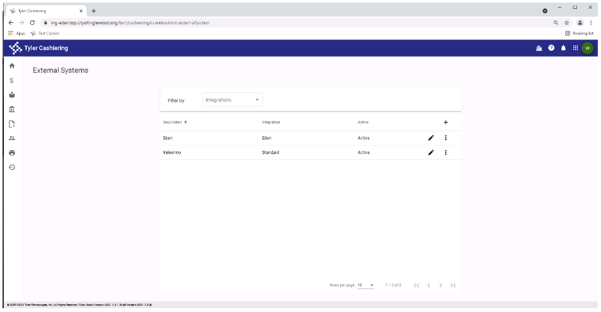
Task: Click the browser back arrow
Action: click(11, 23)
